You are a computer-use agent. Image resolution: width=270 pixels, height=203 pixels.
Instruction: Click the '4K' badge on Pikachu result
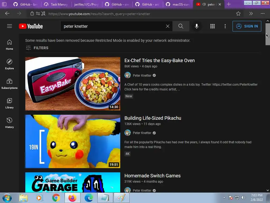pyautogui.click(x=127, y=154)
